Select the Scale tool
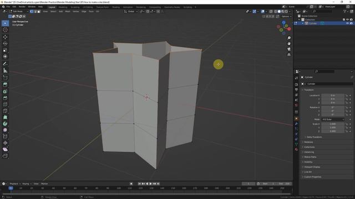 [x=5, y=50]
